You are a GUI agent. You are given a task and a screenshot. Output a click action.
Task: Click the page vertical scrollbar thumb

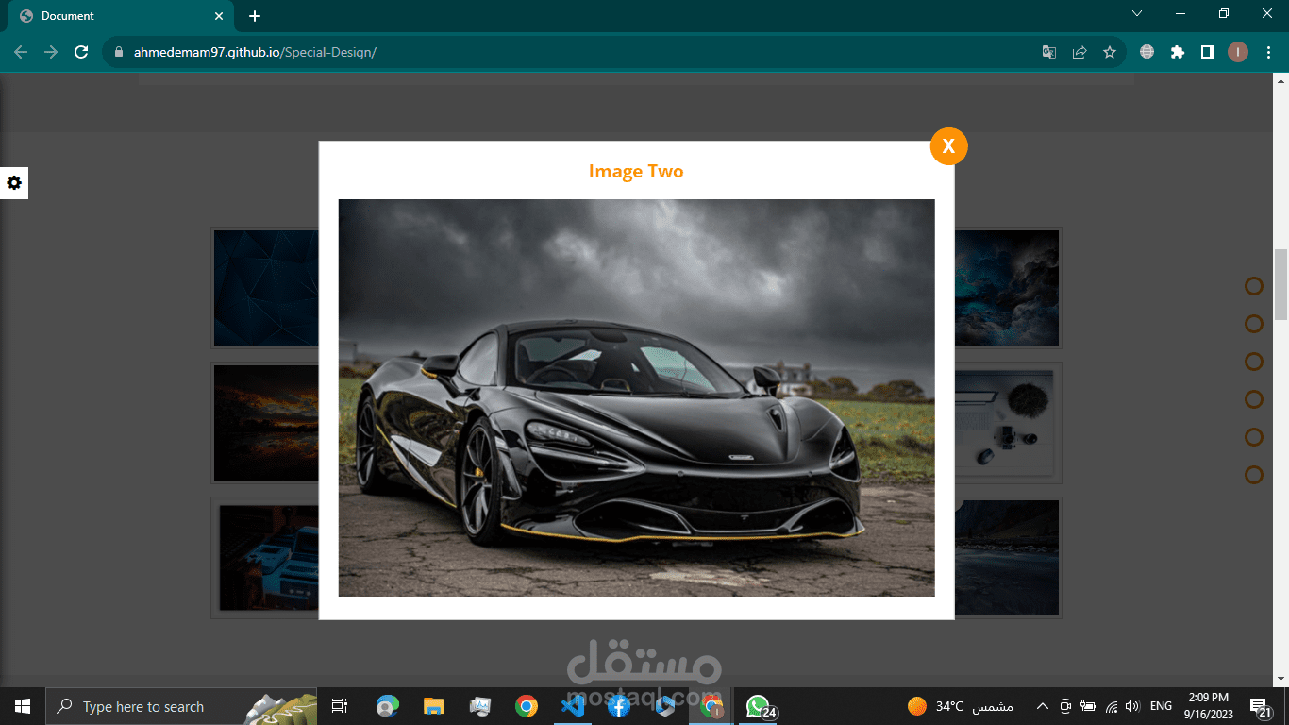(1281, 284)
